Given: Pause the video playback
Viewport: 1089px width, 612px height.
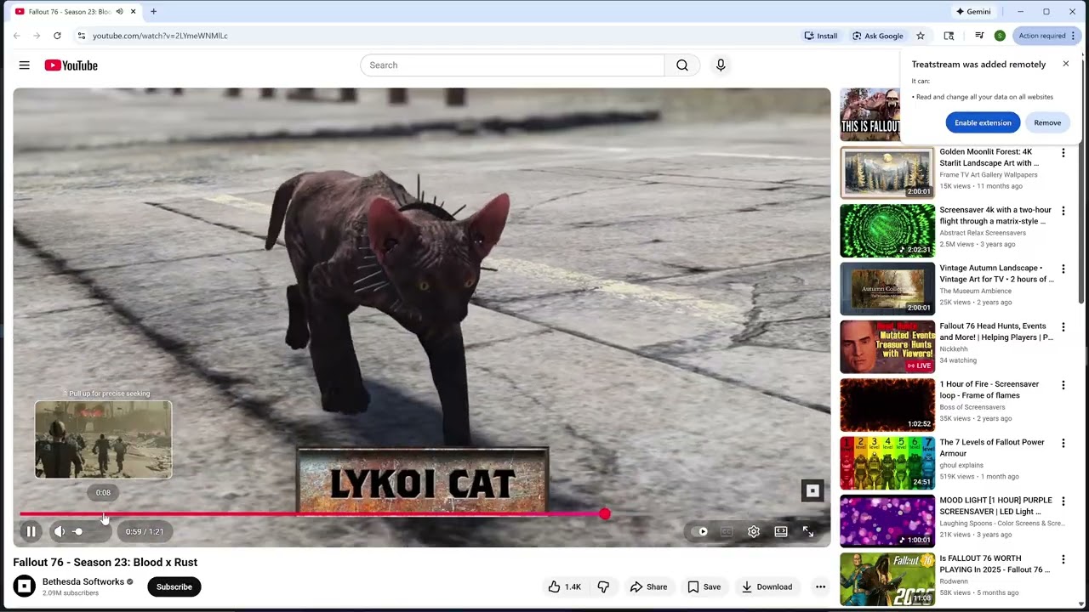Looking at the screenshot, I should tap(31, 531).
